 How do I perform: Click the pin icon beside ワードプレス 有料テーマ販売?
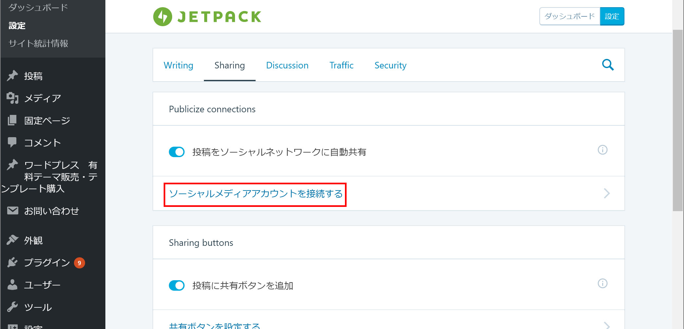12,165
